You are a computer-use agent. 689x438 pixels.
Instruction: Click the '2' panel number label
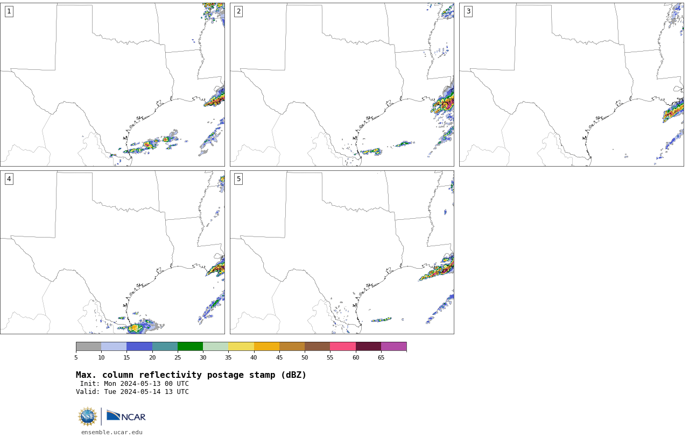point(238,11)
